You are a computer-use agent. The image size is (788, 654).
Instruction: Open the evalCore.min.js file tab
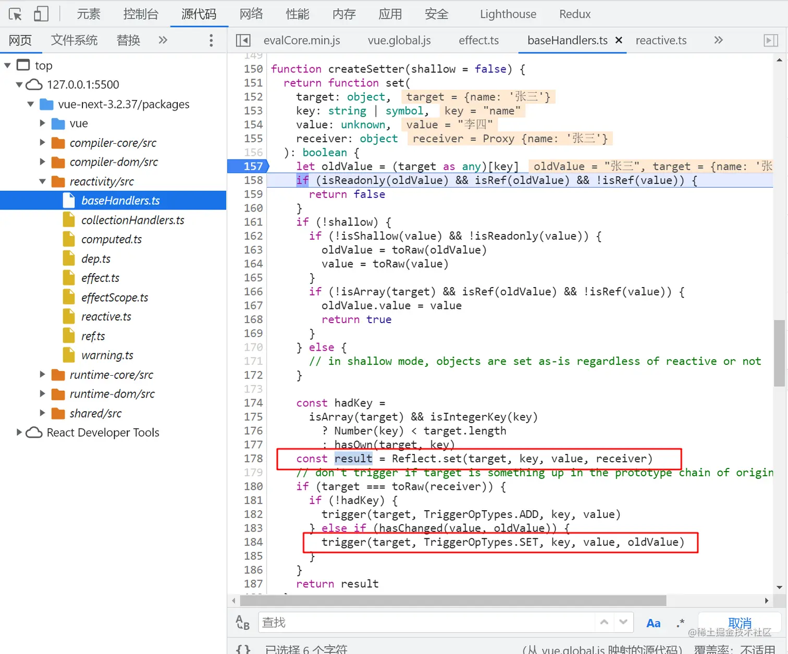[302, 40]
